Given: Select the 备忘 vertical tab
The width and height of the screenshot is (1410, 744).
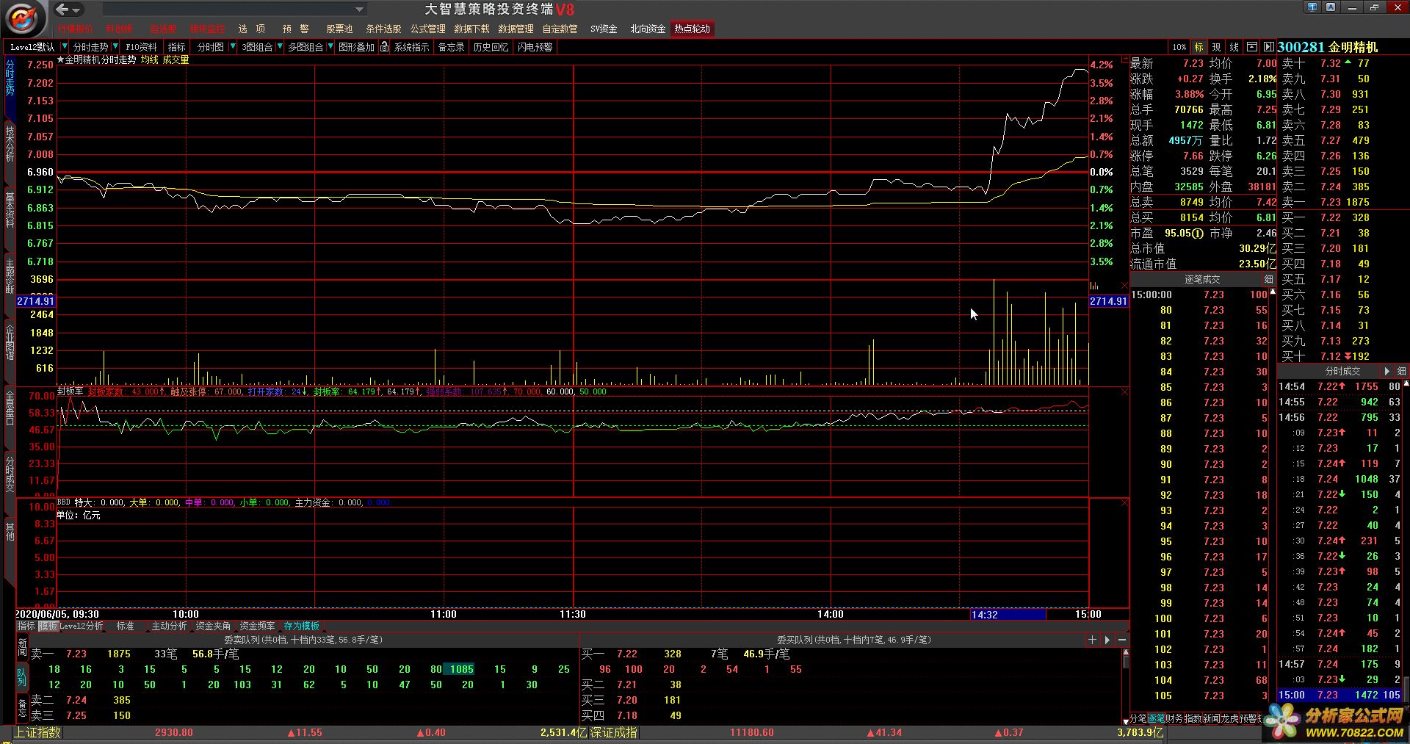Looking at the screenshot, I should point(22,708).
